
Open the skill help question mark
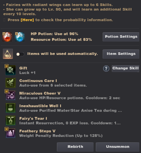[106, 69]
